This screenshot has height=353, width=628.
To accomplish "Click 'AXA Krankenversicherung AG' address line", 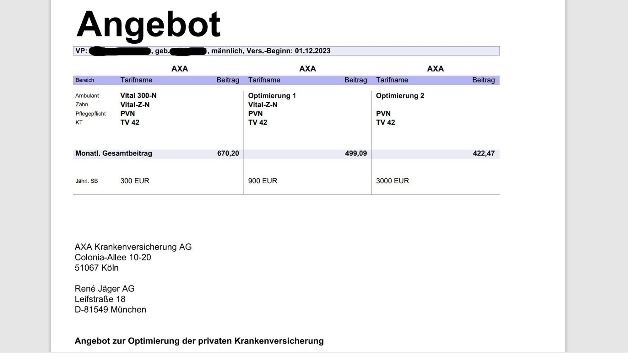I will tap(133, 247).
